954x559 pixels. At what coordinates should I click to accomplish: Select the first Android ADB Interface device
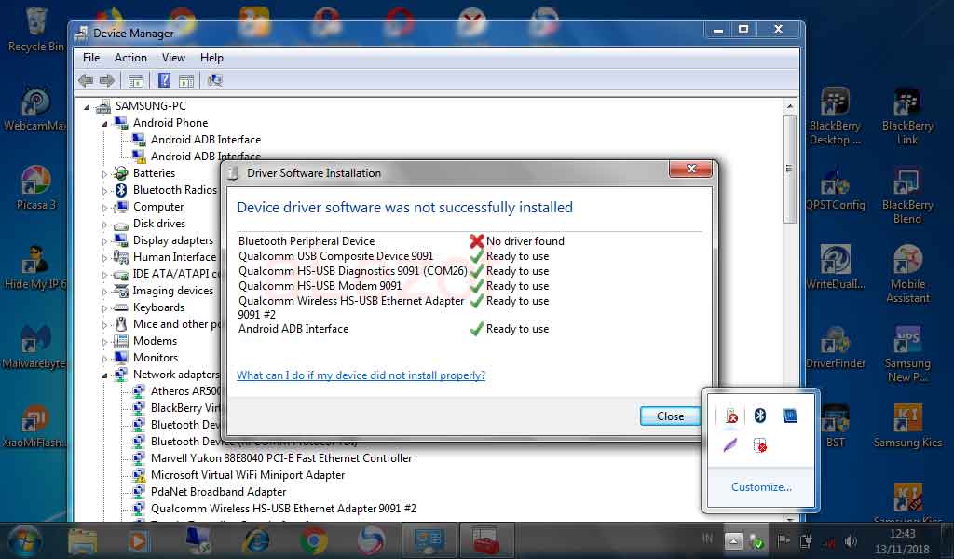[x=206, y=140]
